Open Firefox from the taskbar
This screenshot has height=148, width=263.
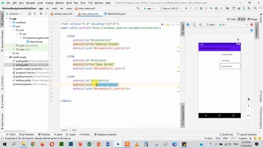point(42,144)
